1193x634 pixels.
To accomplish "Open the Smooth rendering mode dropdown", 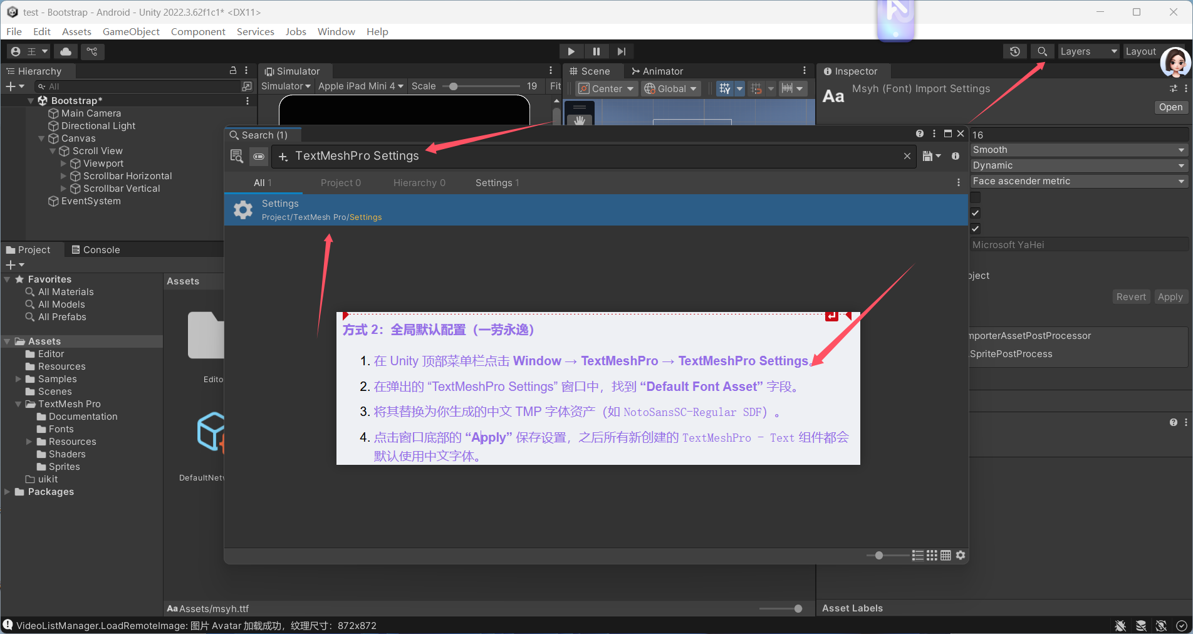I will (x=1079, y=150).
